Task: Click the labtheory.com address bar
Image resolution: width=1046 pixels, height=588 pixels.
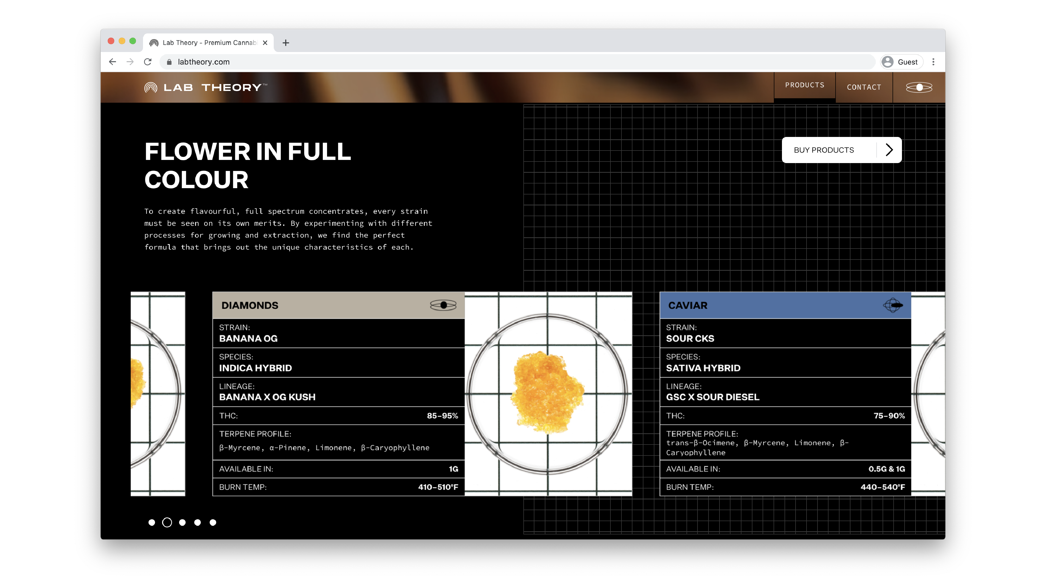Action: point(518,62)
